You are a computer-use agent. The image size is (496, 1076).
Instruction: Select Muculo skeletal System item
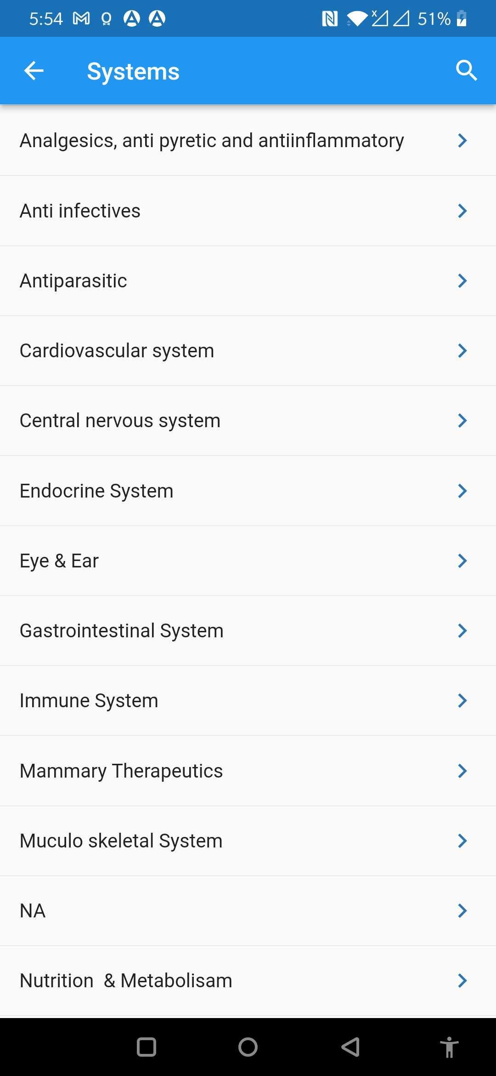pos(121,841)
